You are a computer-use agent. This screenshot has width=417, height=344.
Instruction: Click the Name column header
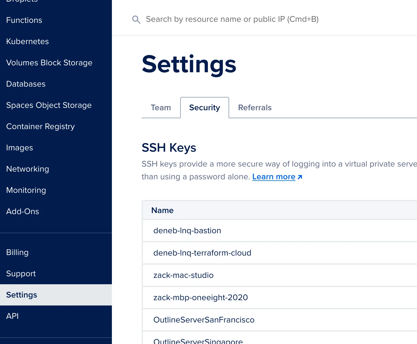click(x=162, y=210)
